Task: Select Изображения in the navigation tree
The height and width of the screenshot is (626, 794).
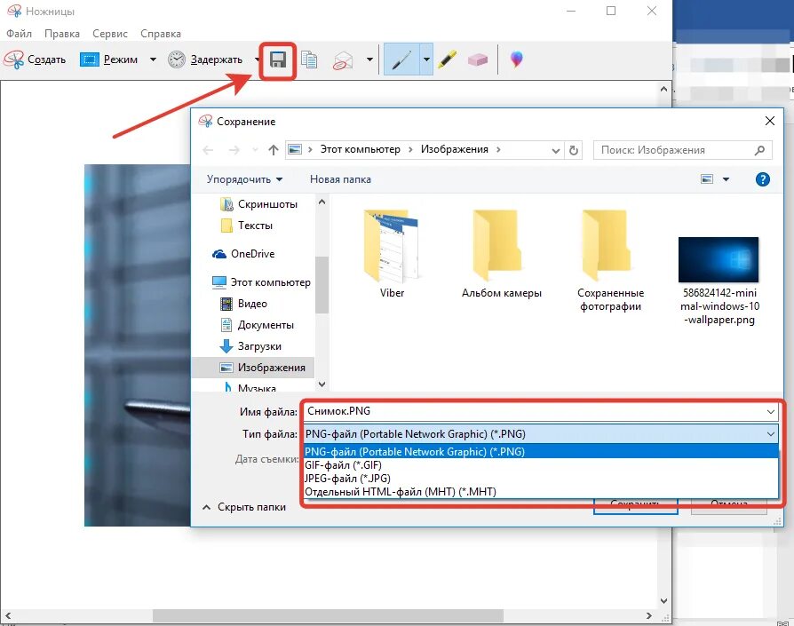Action: [253, 368]
